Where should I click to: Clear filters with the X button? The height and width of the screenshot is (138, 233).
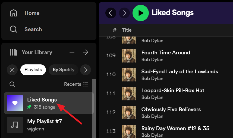coord(12,70)
